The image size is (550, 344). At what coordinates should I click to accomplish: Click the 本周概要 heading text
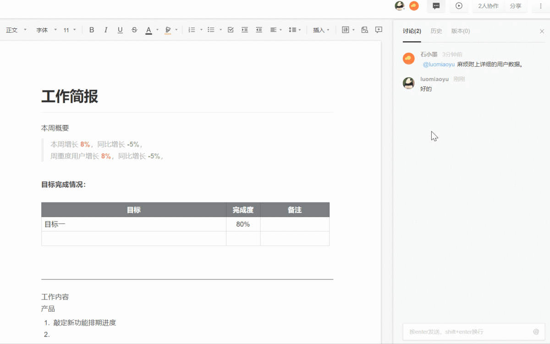point(55,128)
